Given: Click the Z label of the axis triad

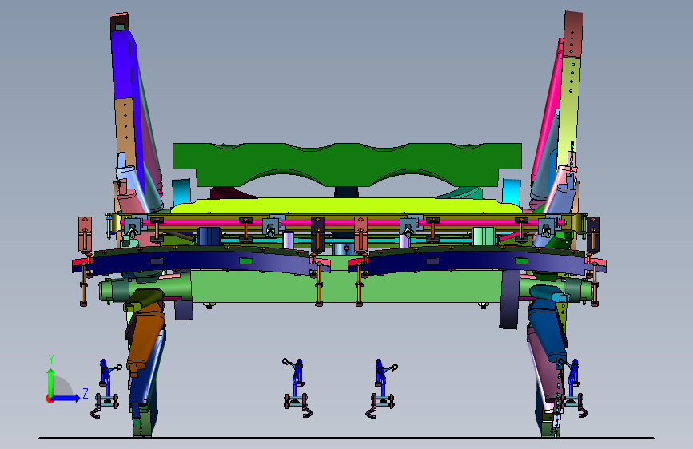Looking at the screenshot, I should pos(86,393).
